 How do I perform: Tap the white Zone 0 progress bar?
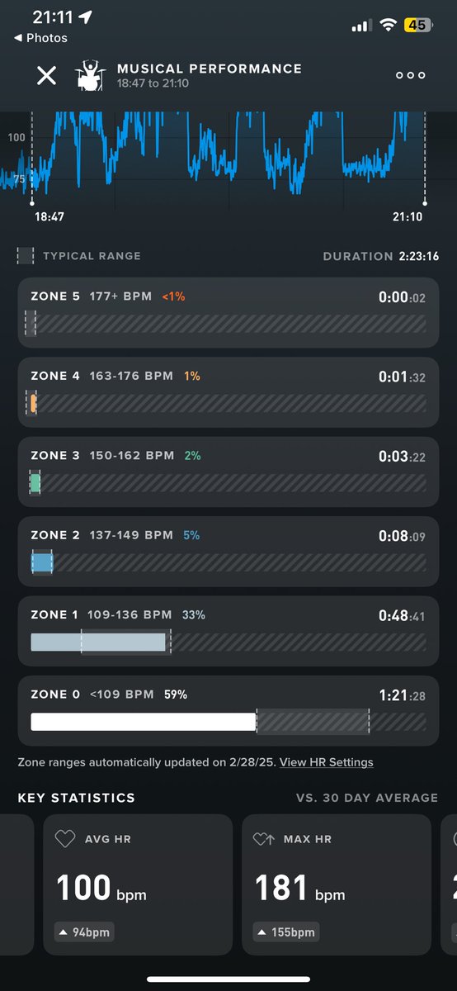pos(144,722)
